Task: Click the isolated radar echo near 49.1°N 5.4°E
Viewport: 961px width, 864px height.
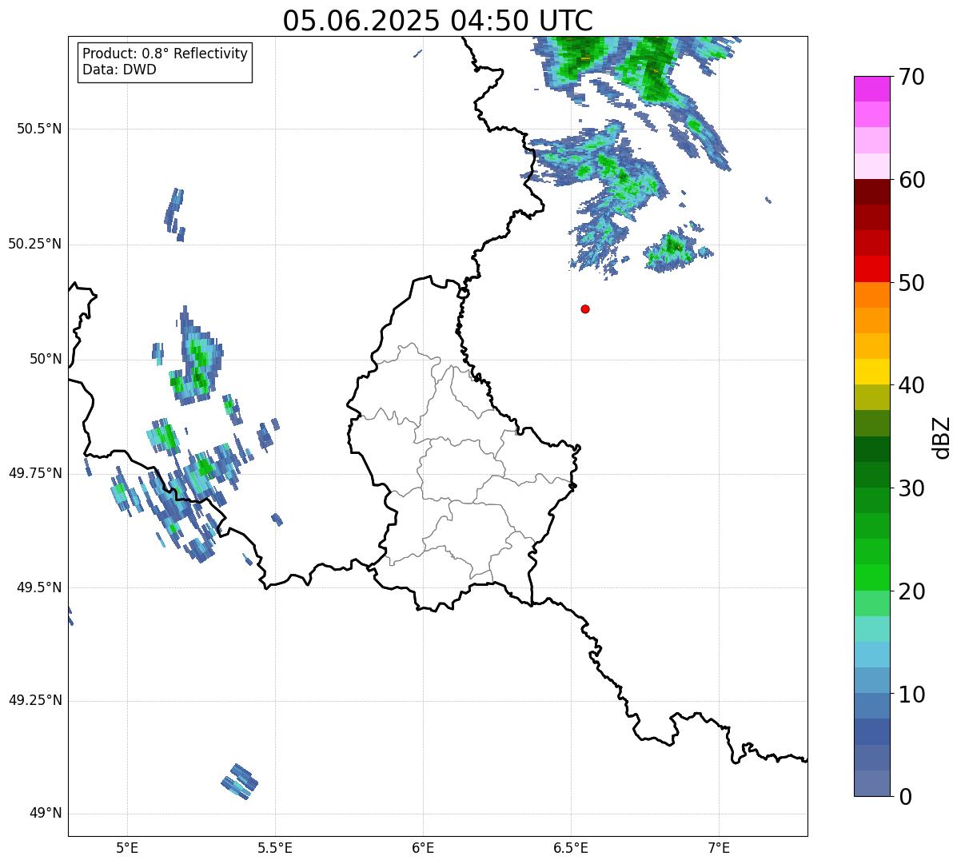Action: [x=240, y=782]
